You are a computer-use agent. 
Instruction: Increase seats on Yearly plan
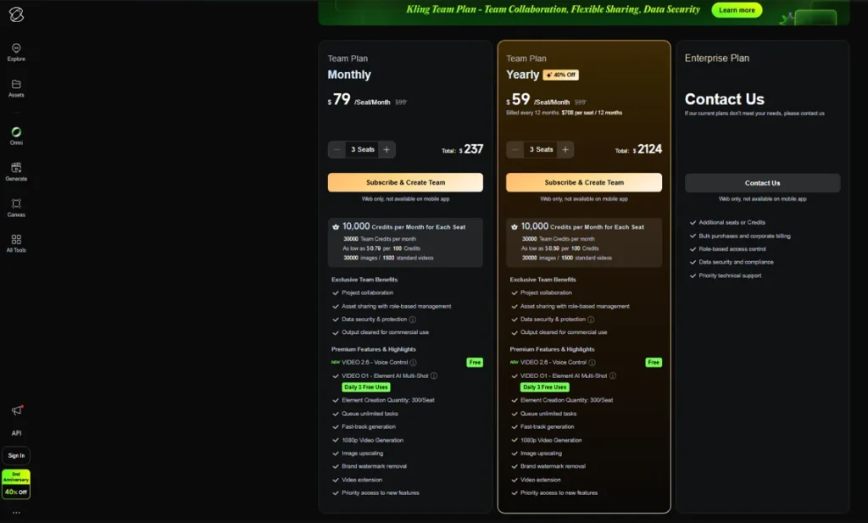click(x=565, y=149)
